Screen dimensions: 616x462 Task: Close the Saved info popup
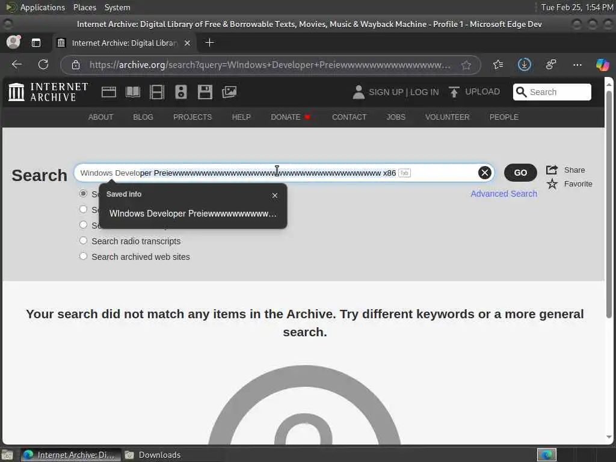tap(275, 196)
